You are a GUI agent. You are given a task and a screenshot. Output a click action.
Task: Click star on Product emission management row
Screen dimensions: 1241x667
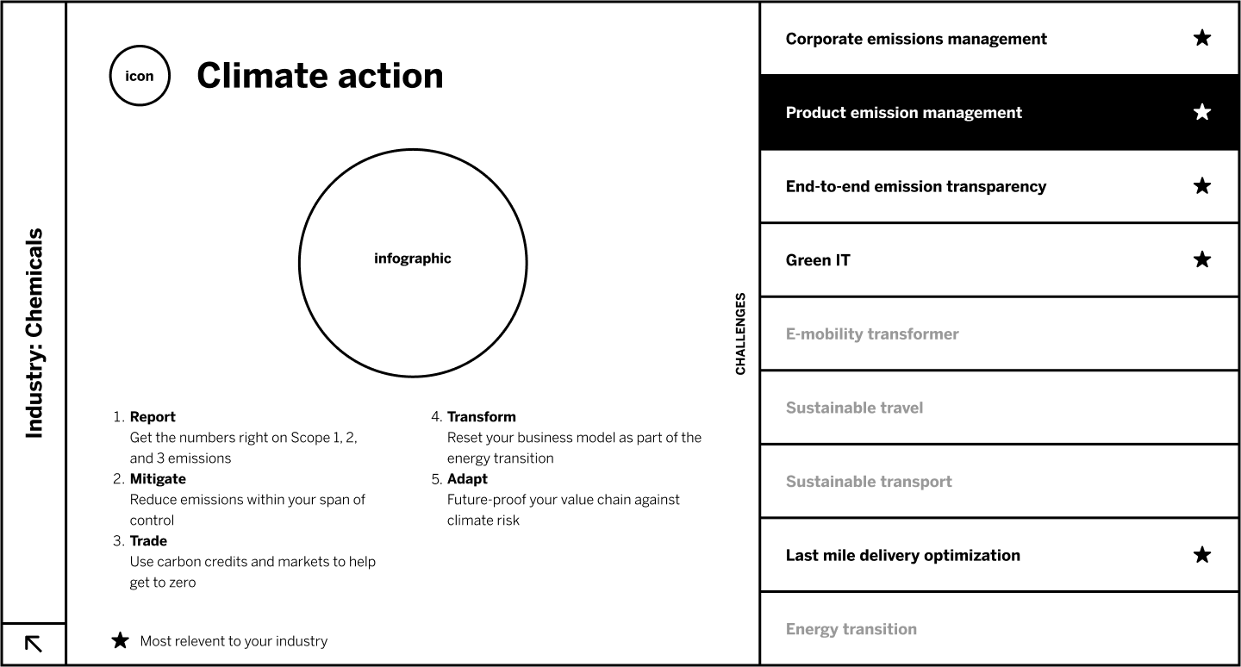(1202, 112)
